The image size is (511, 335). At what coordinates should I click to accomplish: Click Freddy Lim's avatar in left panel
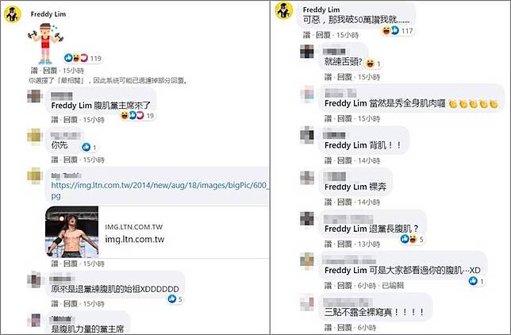13,14
